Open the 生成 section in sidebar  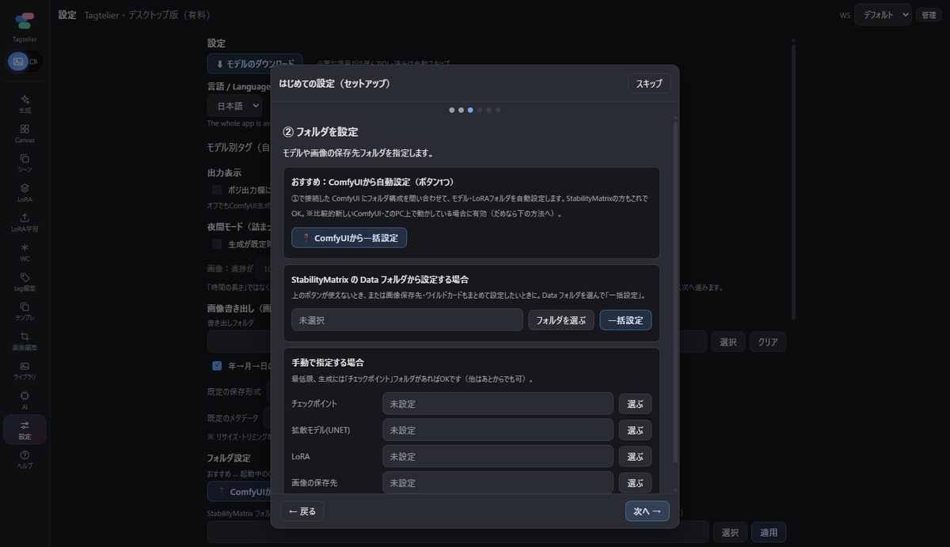click(25, 104)
